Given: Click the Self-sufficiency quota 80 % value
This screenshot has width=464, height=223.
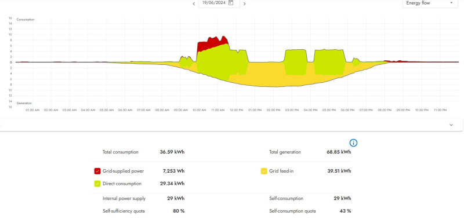Looking at the screenshot, I should tap(179, 211).
